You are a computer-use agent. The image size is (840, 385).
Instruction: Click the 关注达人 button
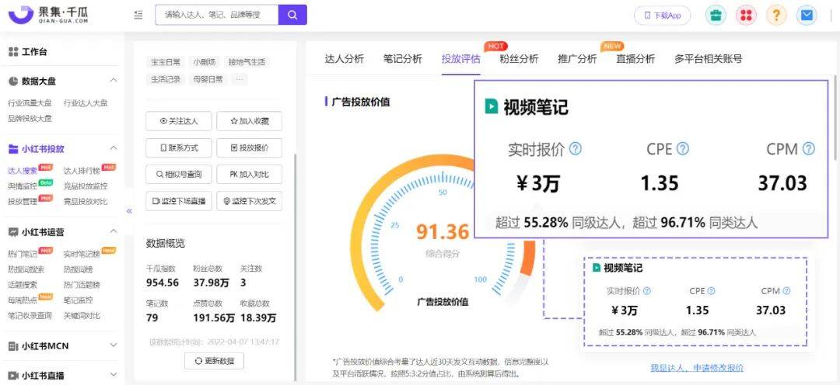(x=178, y=121)
